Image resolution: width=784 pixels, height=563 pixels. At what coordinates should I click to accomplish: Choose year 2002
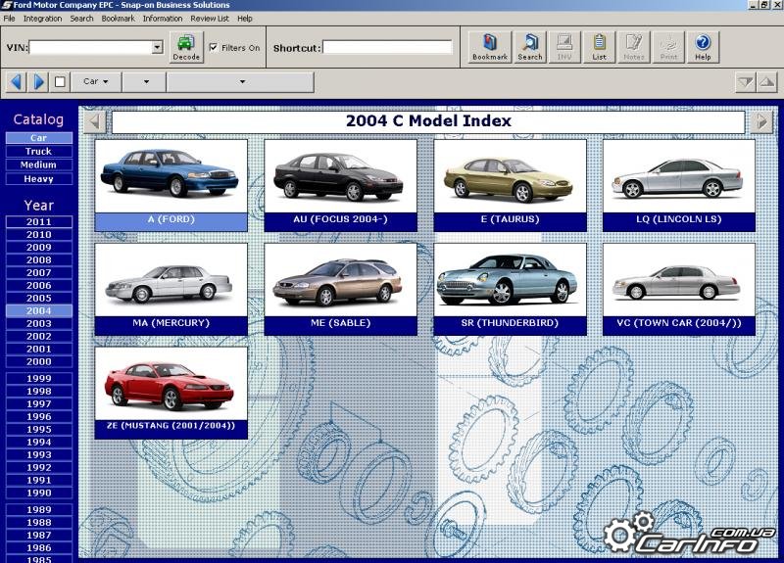click(39, 336)
